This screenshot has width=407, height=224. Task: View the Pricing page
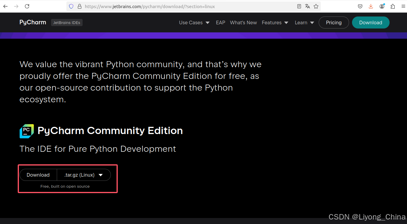coord(333,22)
